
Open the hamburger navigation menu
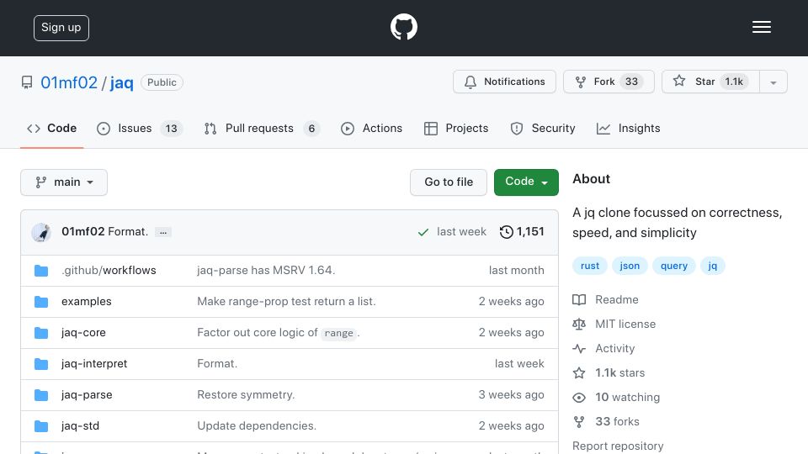pyautogui.click(x=761, y=27)
